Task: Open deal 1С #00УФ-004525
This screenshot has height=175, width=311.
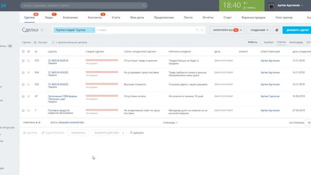Action: [58, 72]
